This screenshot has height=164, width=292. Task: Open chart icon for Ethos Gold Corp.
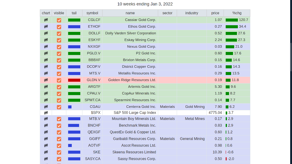pos(46,27)
